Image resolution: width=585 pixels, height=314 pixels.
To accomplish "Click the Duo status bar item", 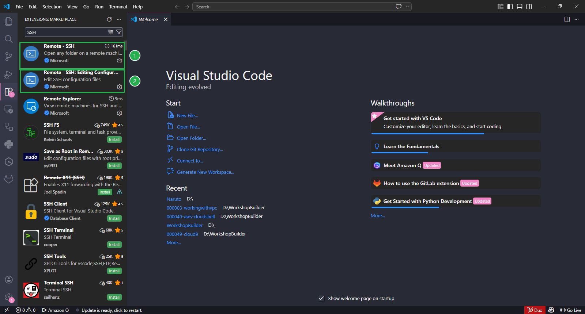I will point(535,310).
